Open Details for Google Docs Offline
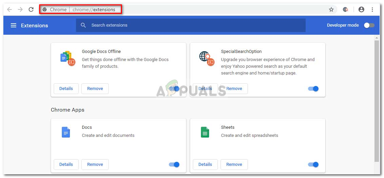 tap(66, 89)
